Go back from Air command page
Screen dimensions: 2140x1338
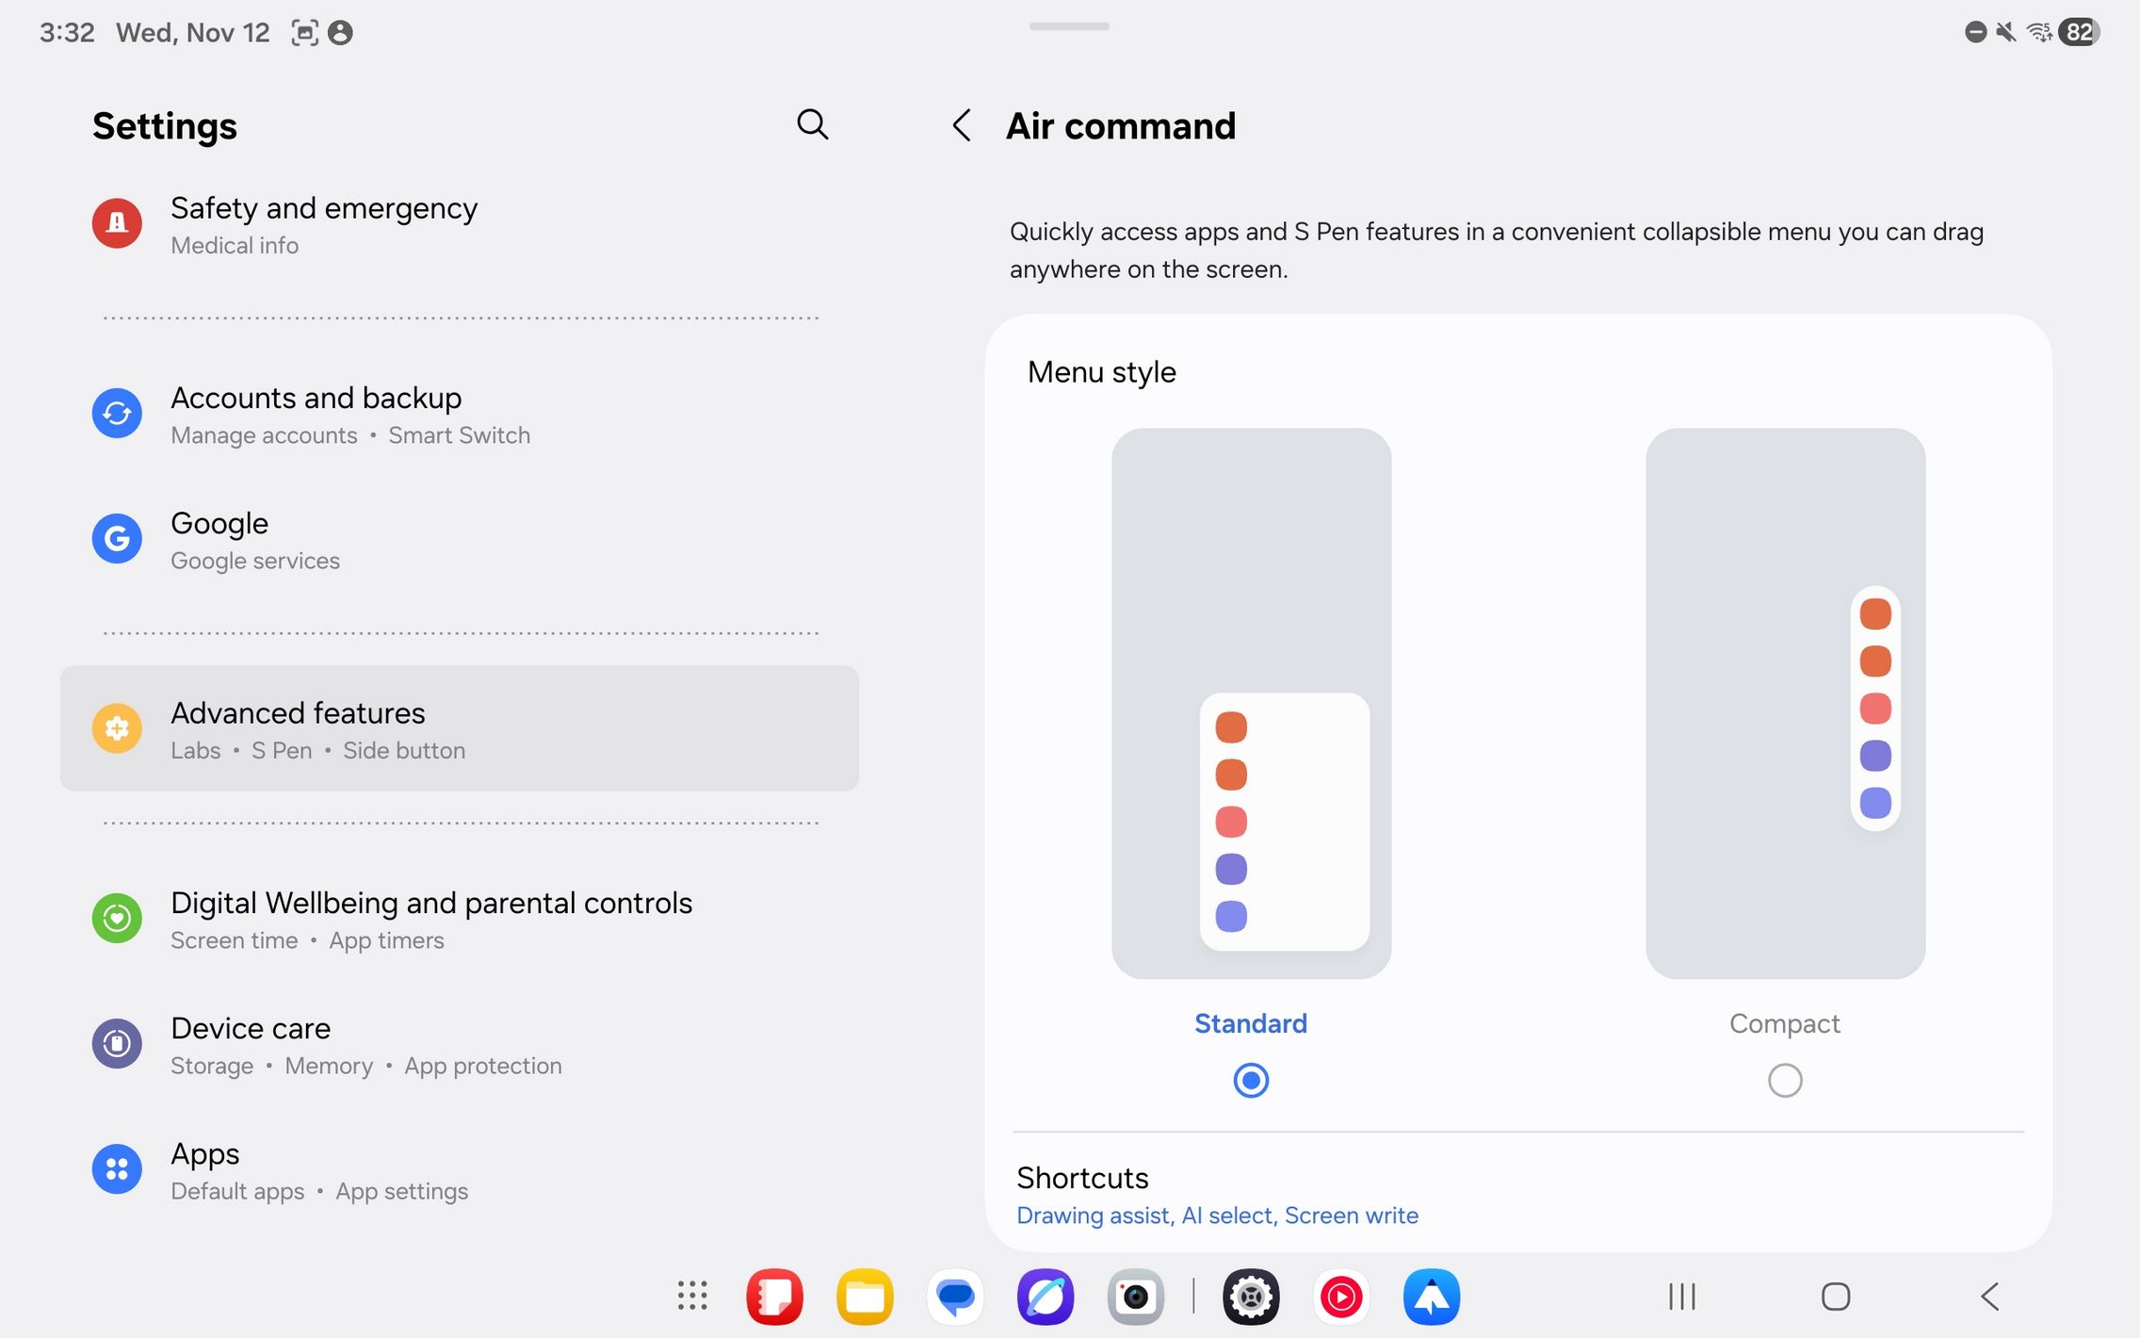(x=961, y=125)
